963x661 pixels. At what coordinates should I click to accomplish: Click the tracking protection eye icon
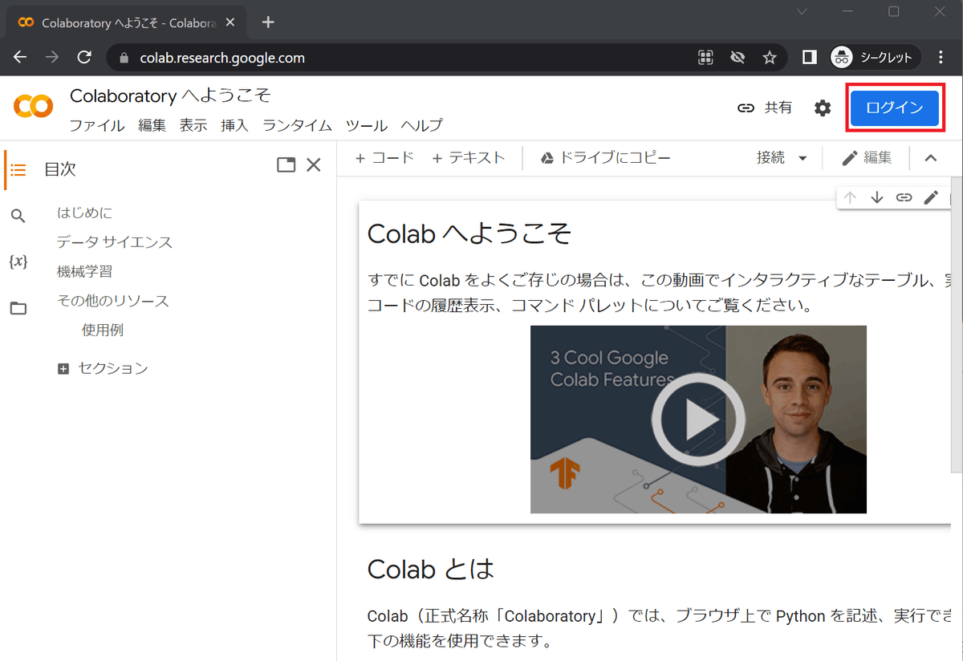(x=737, y=58)
